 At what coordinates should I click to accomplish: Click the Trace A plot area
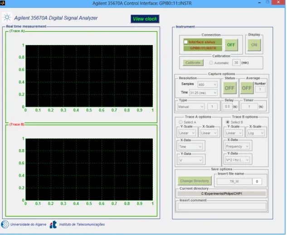click(x=89, y=76)
